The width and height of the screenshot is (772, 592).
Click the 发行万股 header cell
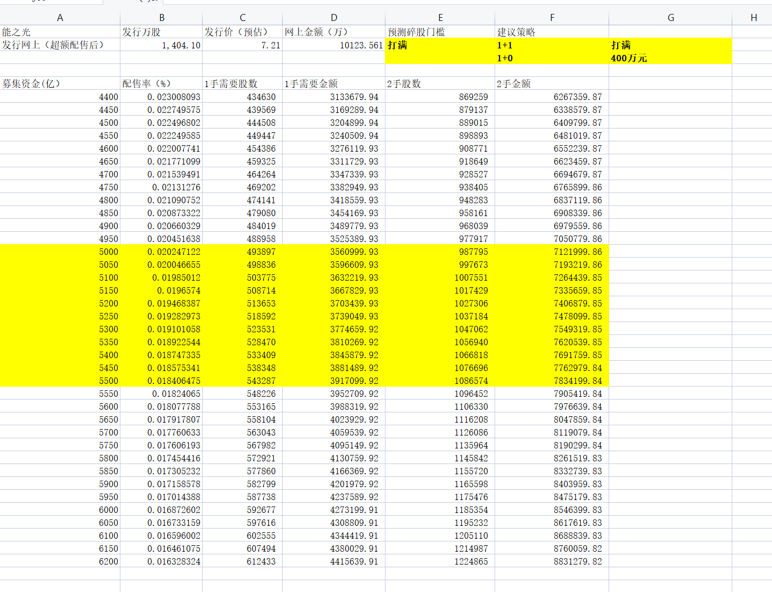[161, 32]
